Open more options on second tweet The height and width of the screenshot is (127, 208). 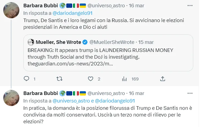tap(190, 93)
